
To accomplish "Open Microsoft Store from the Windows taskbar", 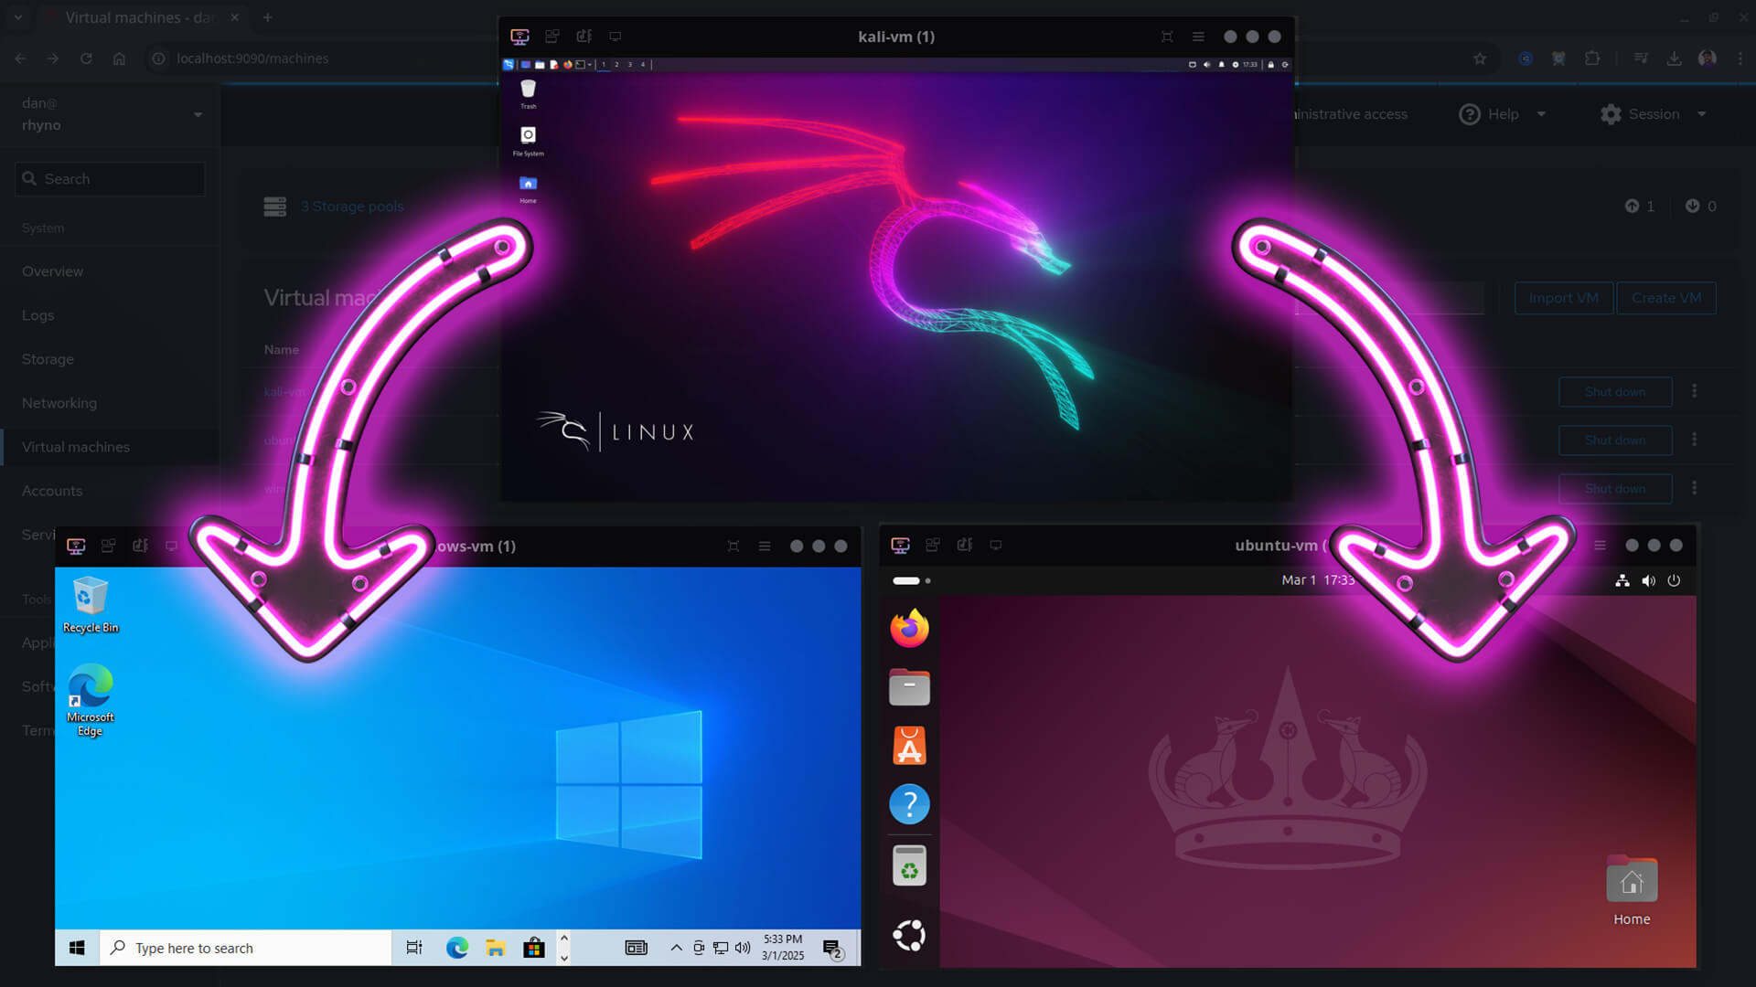I will pyautogui.click(x=534, y=948).
